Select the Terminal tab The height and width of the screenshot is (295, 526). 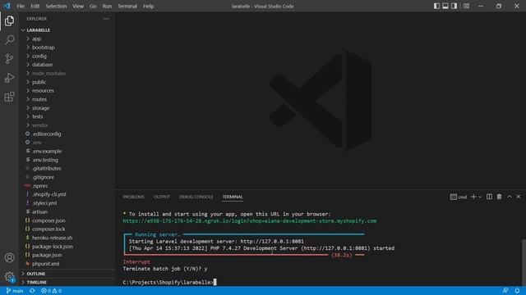point(233,197)
